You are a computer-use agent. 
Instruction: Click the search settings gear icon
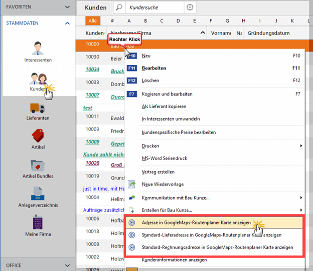point(190,7)
